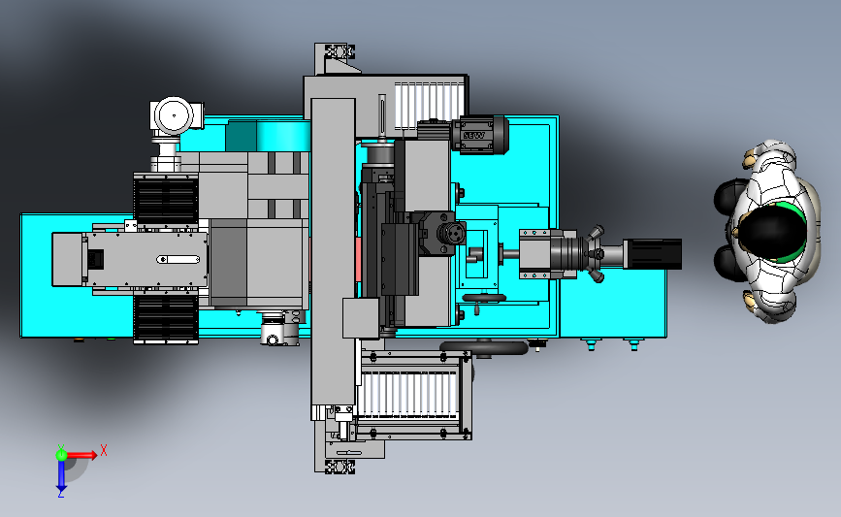Select the large black handwheel below the base
841x517 pixels.
(484, 348)
